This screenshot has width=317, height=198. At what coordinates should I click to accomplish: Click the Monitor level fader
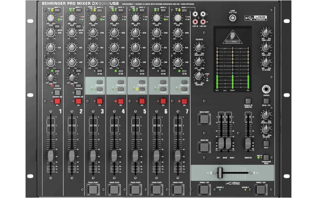point(248,143)
